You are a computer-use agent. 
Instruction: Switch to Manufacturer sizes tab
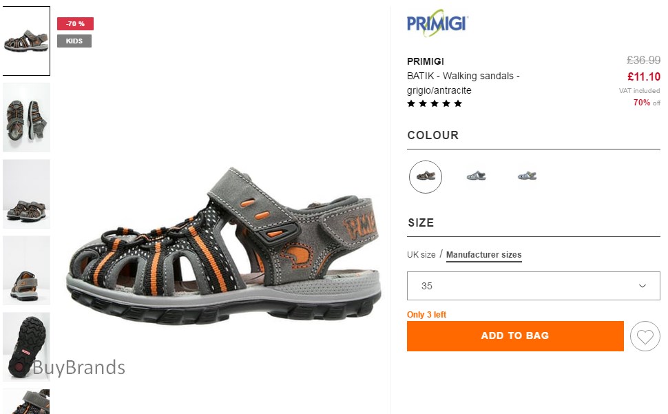(483, 255)
